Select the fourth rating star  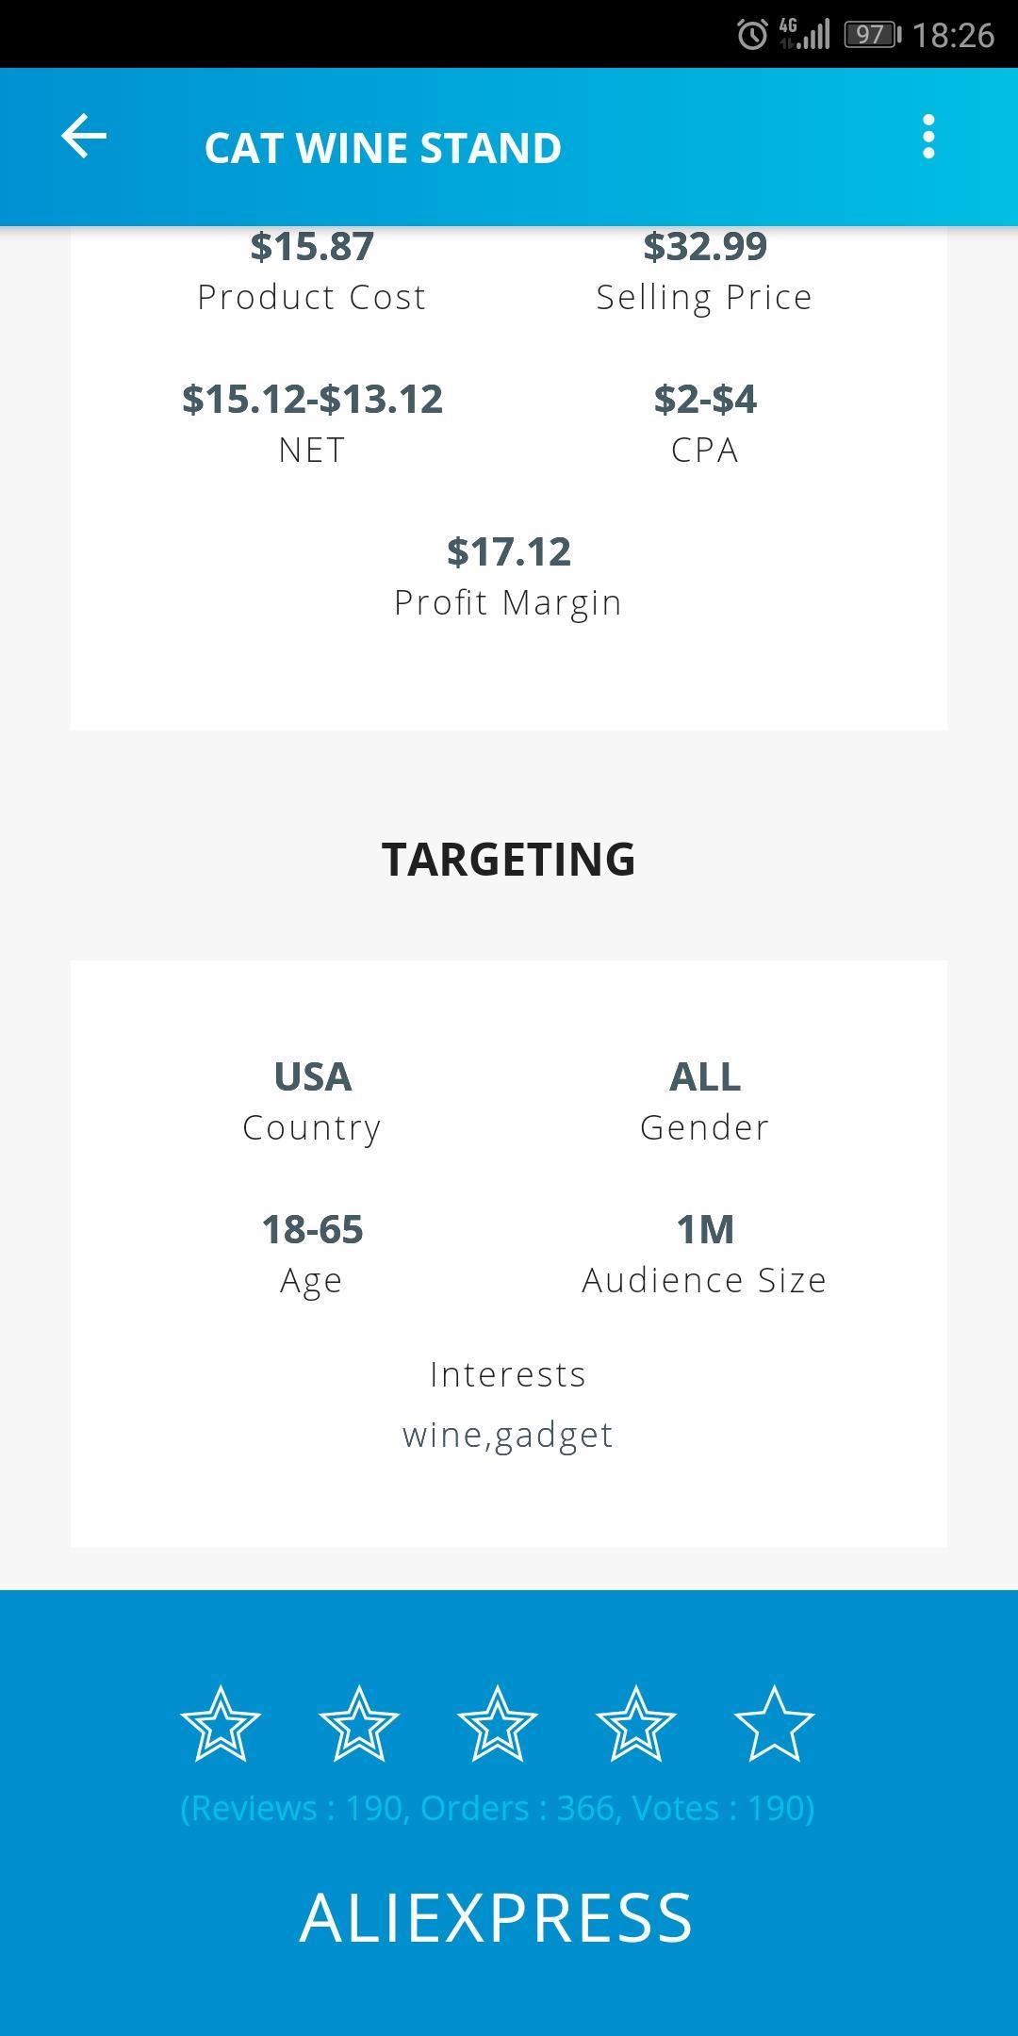636,1724
